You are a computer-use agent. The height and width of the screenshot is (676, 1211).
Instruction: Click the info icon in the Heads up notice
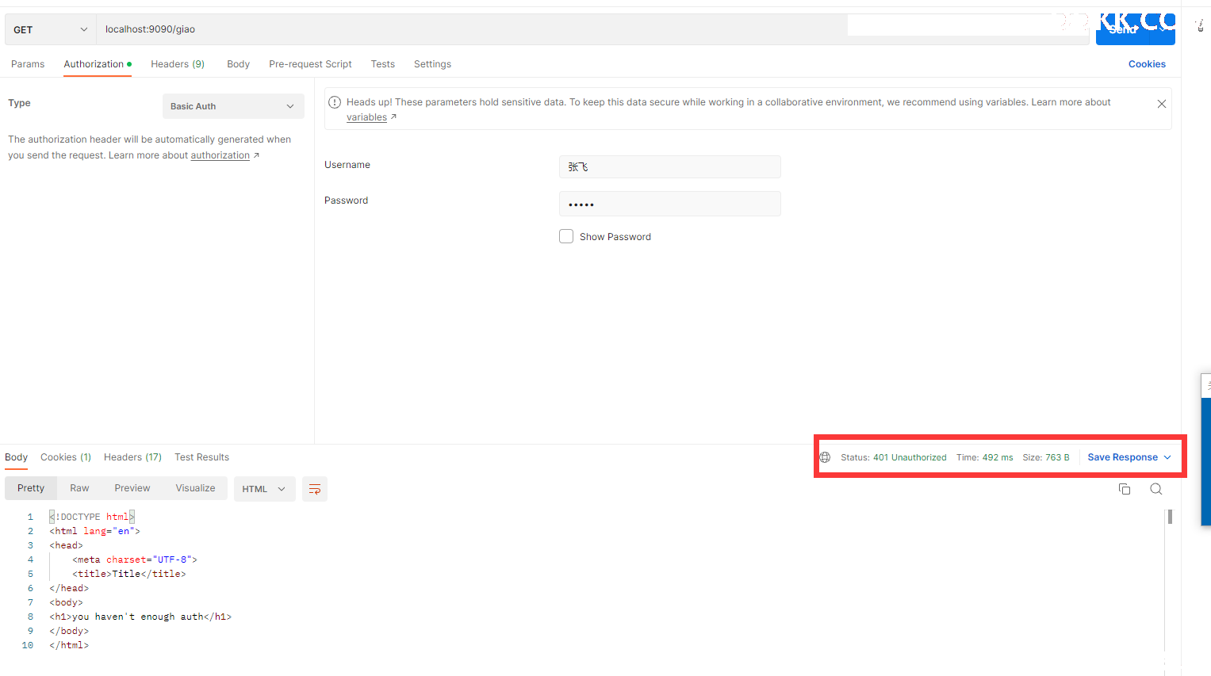pyautogui.click(x=335, y=102)
